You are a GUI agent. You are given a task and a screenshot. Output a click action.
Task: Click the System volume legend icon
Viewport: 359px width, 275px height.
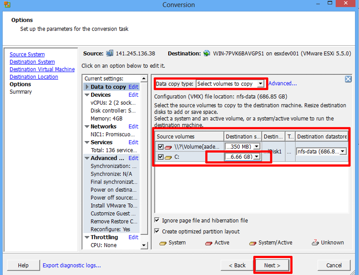164,242
